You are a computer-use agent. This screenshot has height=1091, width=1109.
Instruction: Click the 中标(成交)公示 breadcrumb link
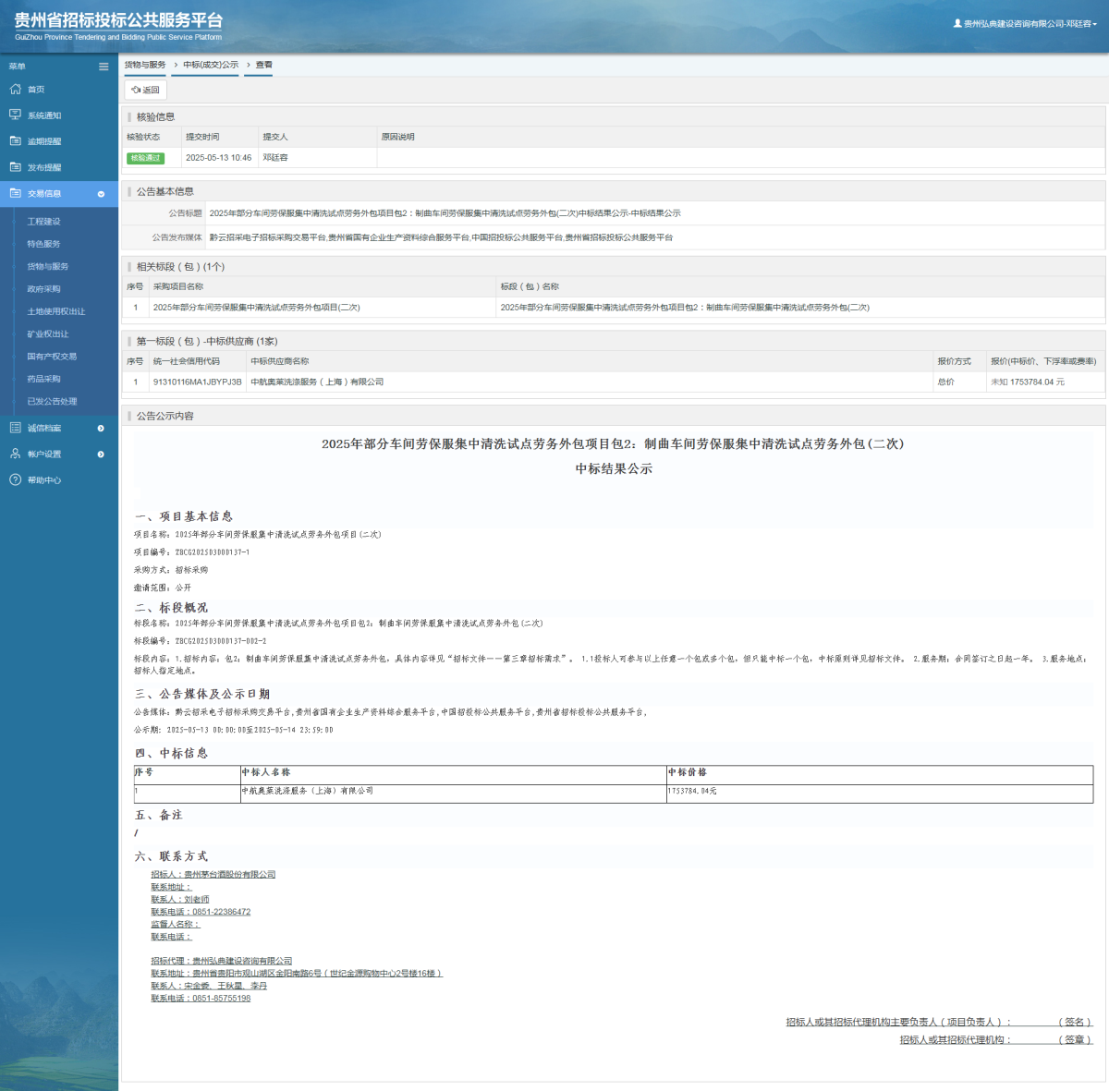tap(211, 65)
